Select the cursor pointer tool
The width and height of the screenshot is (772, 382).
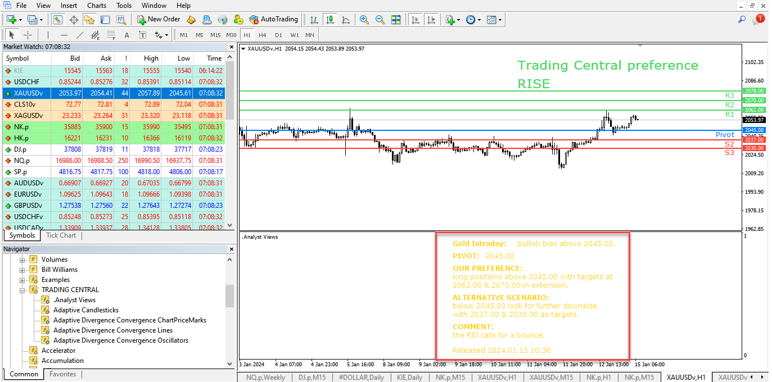tap(12, 35)
